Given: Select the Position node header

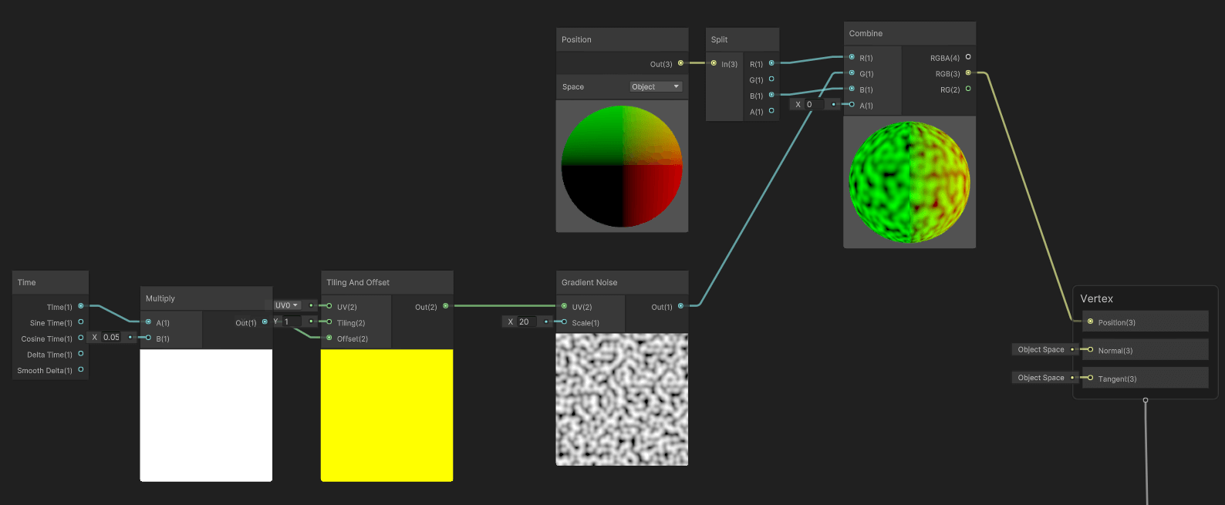Looking at the screenshot, I should [622, 39].
